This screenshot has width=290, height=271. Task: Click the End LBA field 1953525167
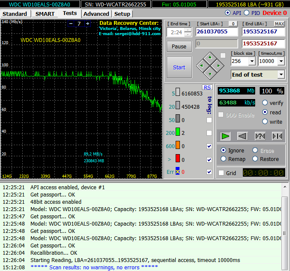[x=263, y=32]
